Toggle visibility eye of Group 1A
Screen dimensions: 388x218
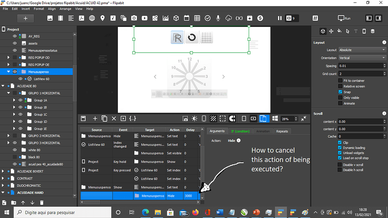pyautogui.click(x=20, y=100)
